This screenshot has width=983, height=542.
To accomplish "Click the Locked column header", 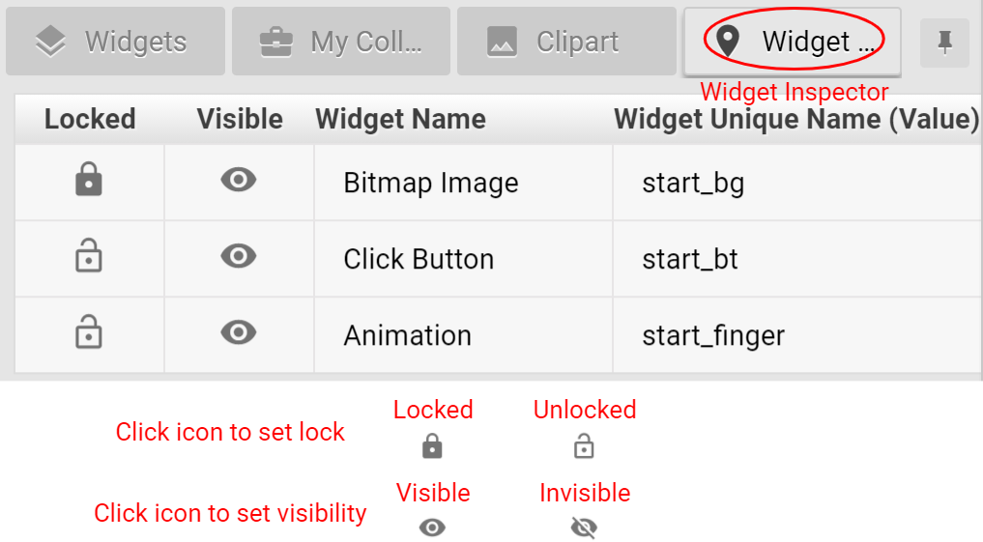I will pyautogui.click(x=90, y=119).
